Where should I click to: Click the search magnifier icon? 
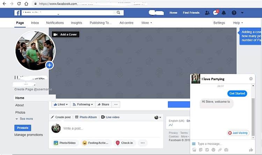[x=118, y=13]
